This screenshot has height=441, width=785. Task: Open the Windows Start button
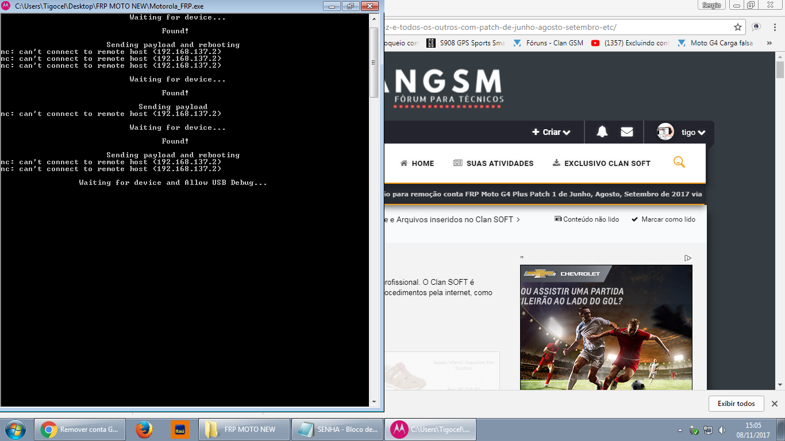pos(14,429)
